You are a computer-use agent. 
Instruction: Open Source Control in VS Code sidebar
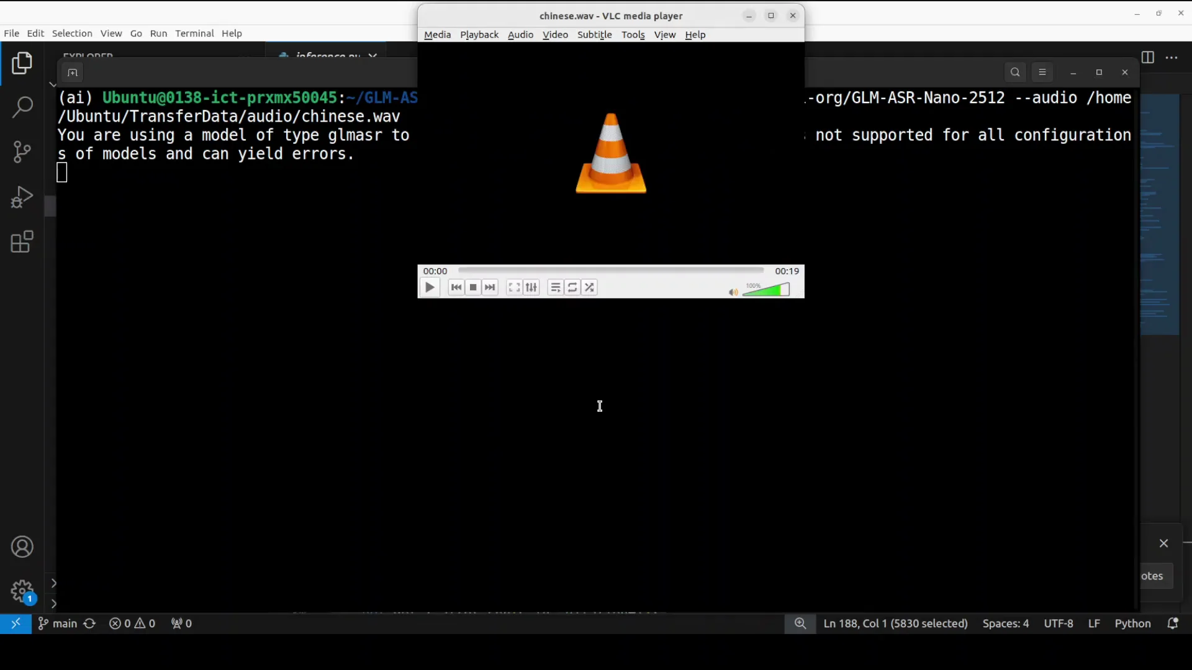[x=22, y=152]
